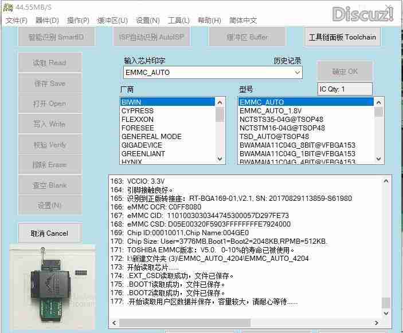Select CYPRESS in manufacturer list
Screen dimensions: 403x333
click(138, 110)
